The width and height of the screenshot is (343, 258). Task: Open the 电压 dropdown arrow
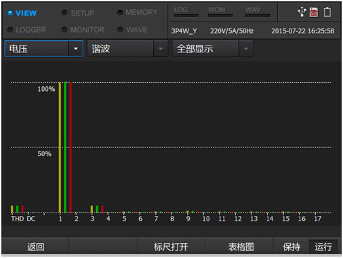click(x=76, y=48)
